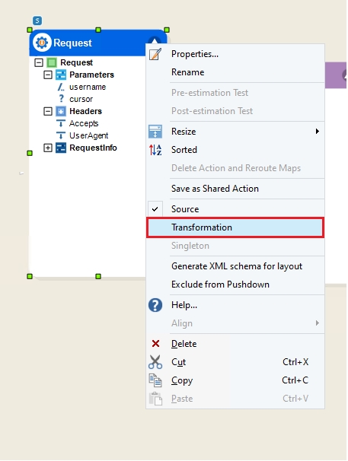Click the Copy documents icon

(x=155, y=380)
